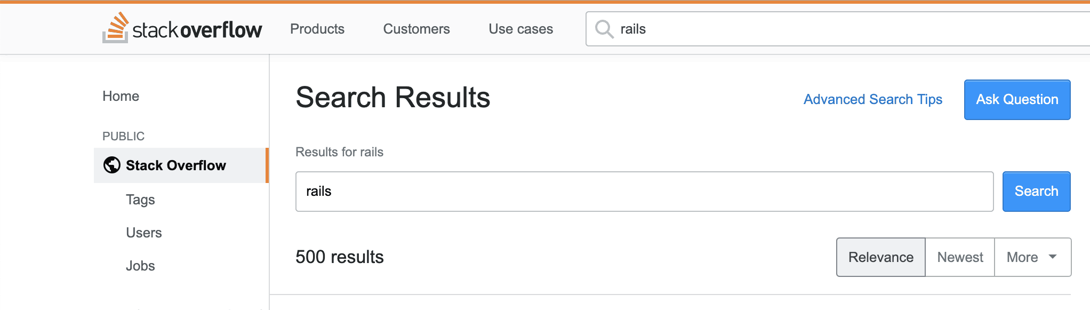
Task: Open the Users section in the sidebar
Action: pyautogui.click(x=143, y=233)
